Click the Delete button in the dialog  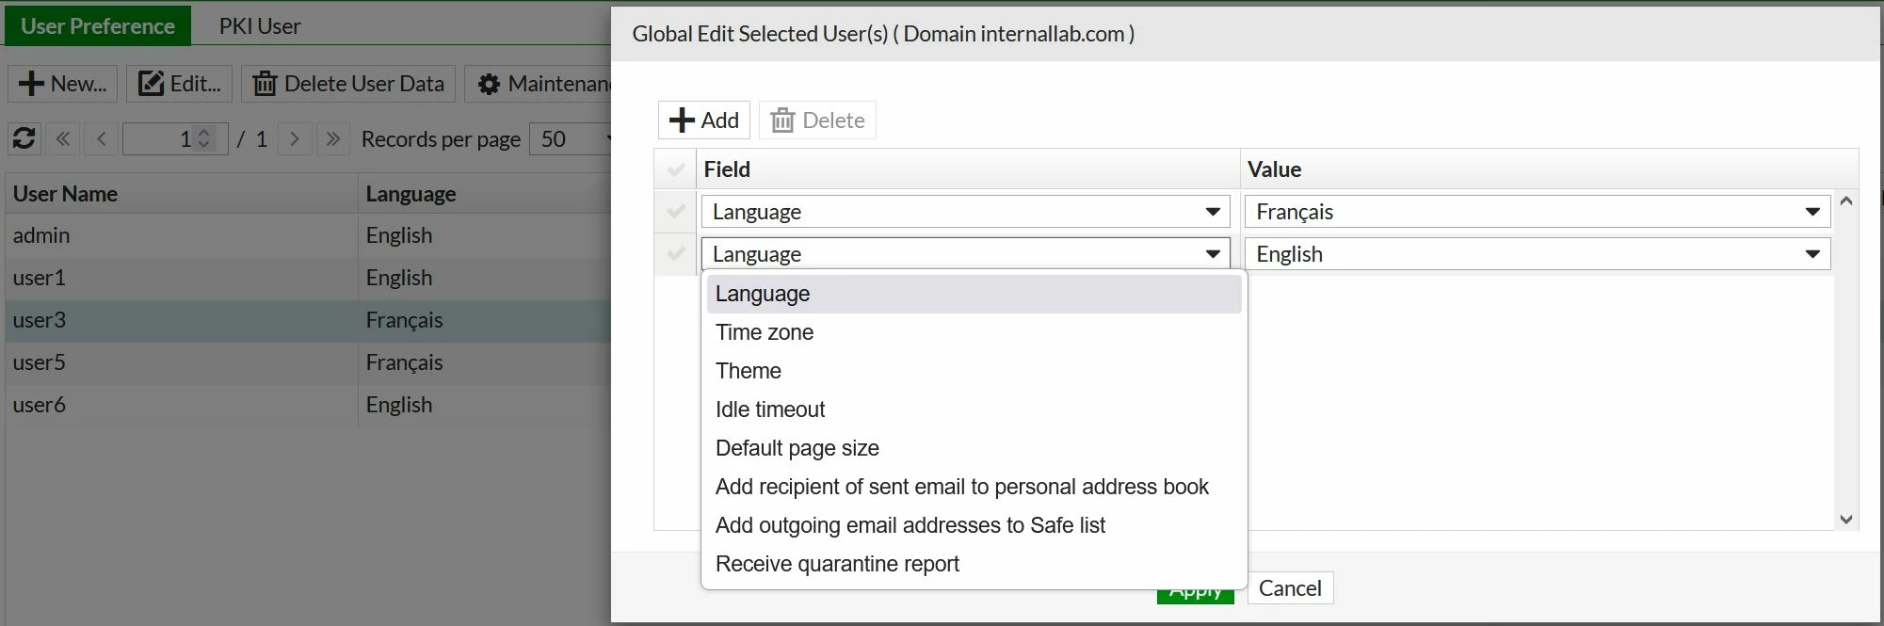(817, 120)
